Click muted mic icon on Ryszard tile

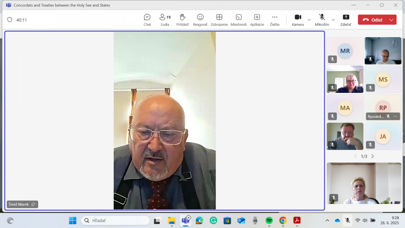click(388, 116)
